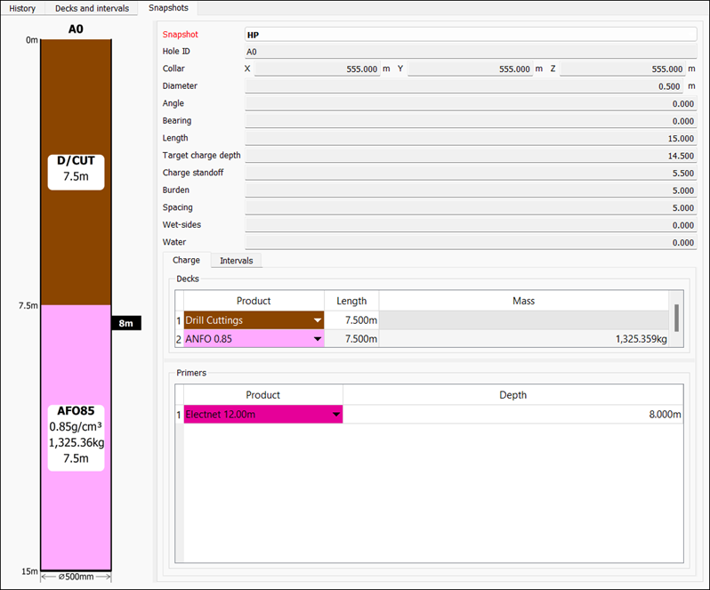Click the Collar Z coordinate field

click(622, 69)
